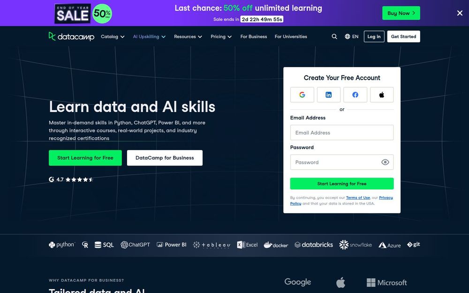Click the "Learn data and AI skills" heading
The image size is (469, 293).
tap(132, 107)
